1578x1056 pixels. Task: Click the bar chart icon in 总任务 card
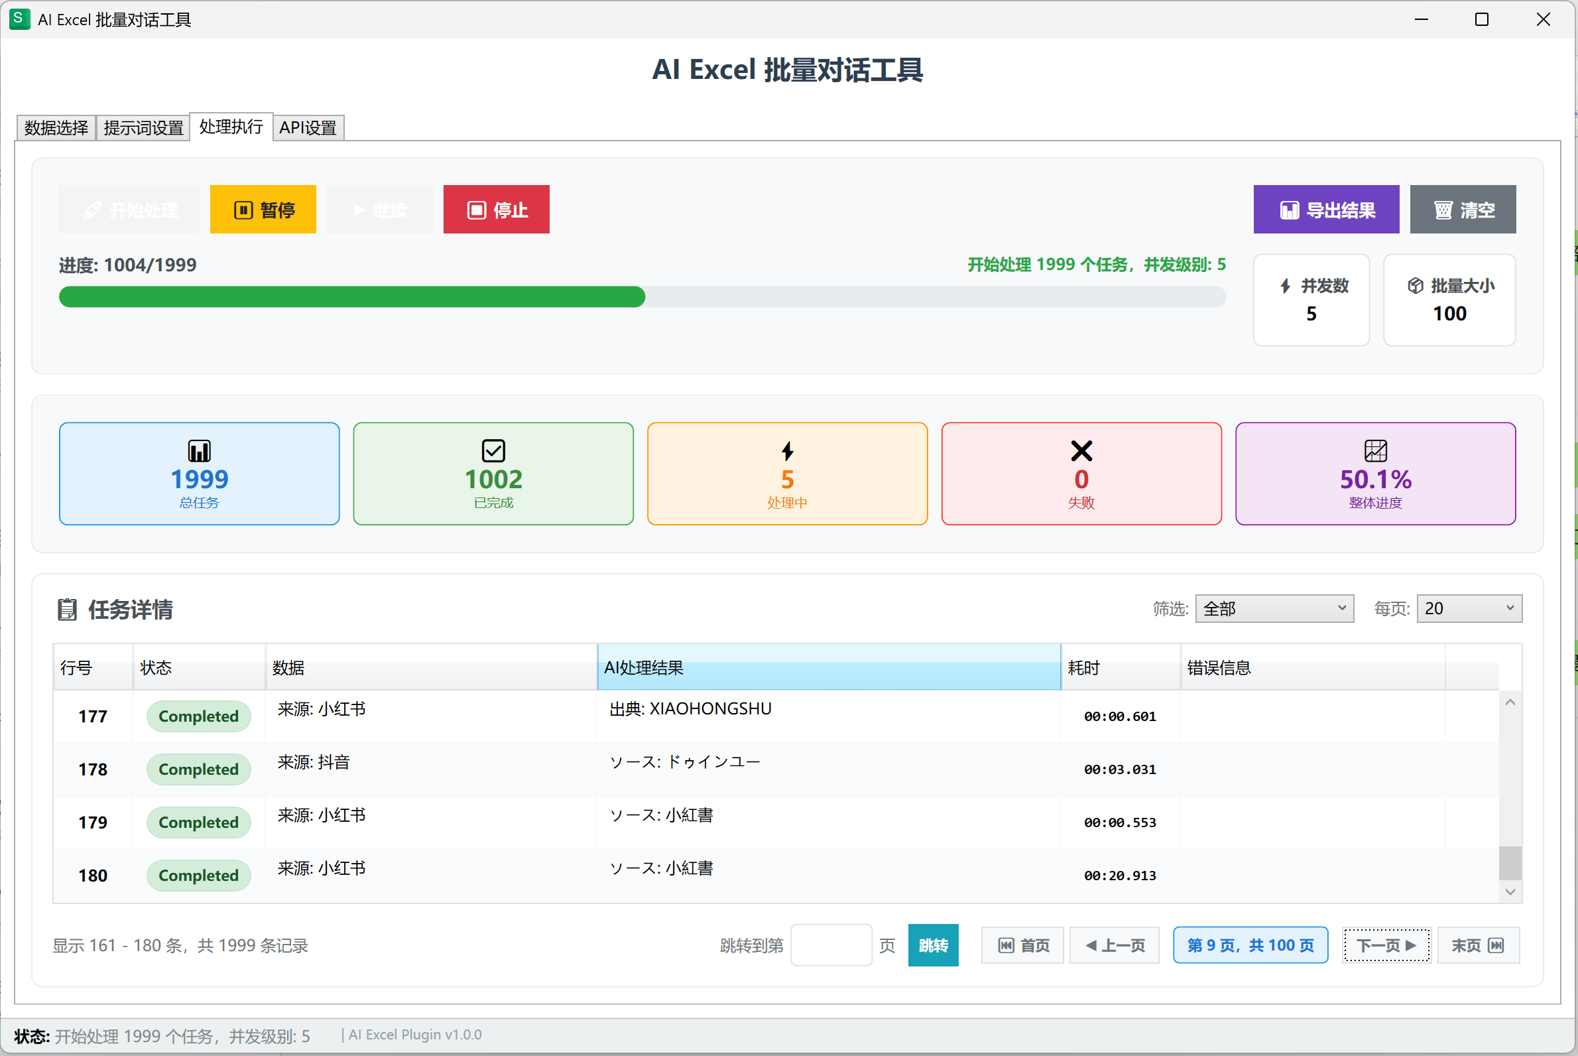point(200,450)
